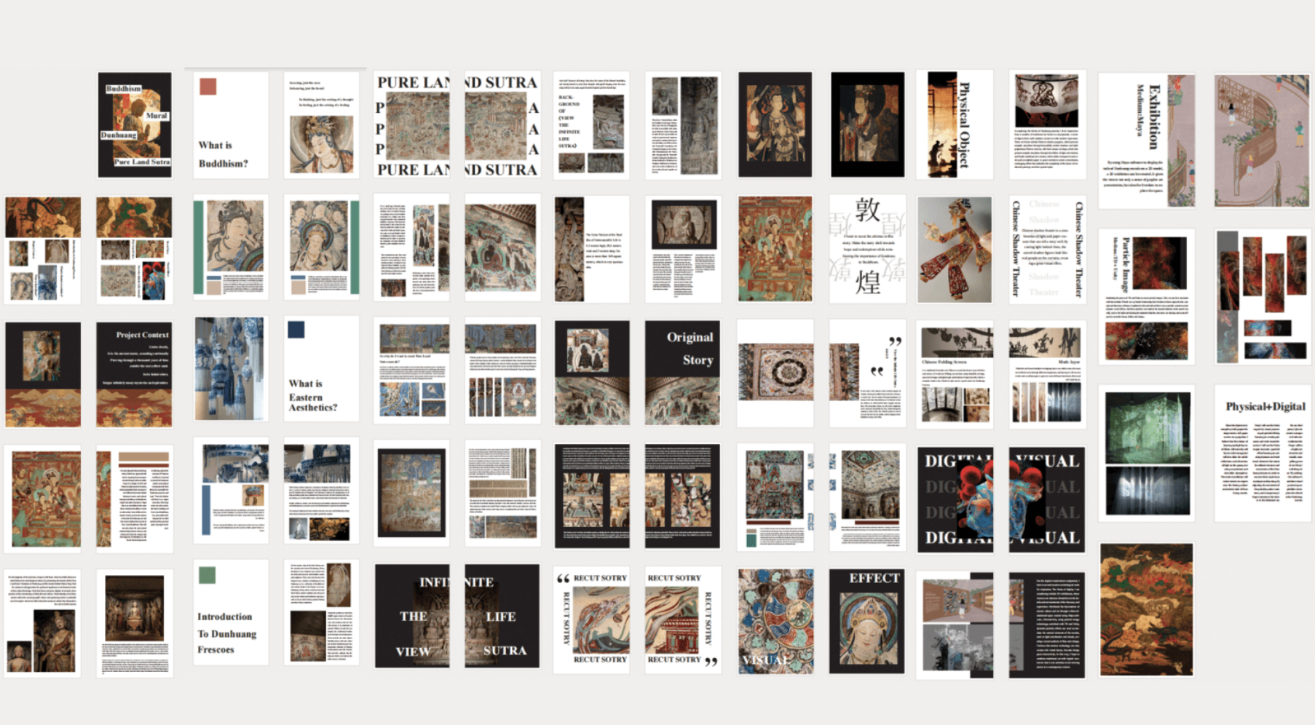Select the 'Original Story' page
The height and width of the screenshot is (725, 1315).
point(682,373)
